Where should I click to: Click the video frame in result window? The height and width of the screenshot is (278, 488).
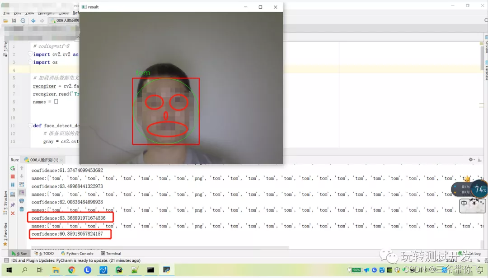click(181, 88)
